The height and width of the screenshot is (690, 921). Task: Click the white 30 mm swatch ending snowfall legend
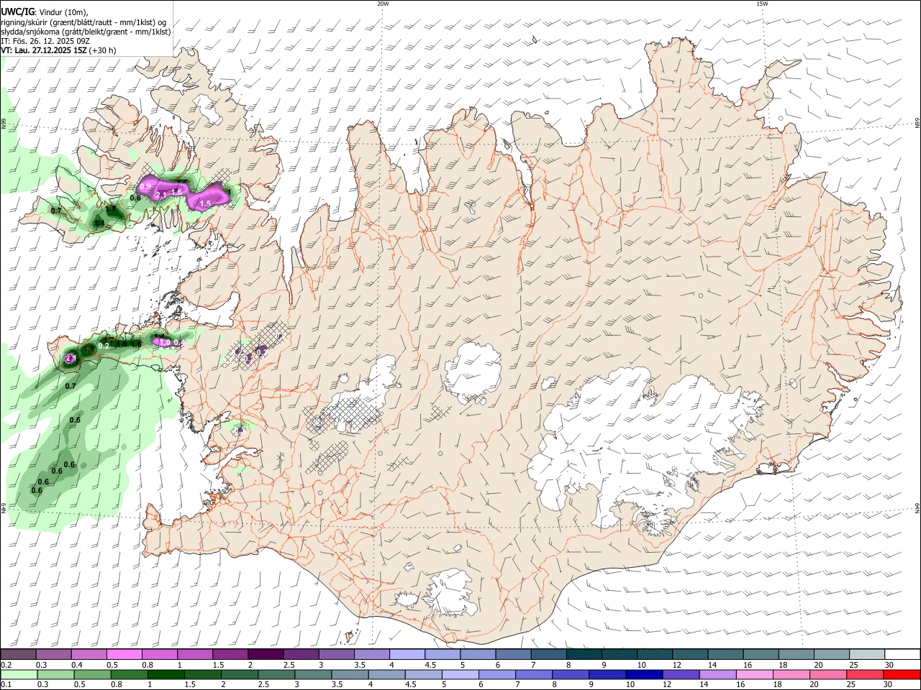click(x=902, y=654)
